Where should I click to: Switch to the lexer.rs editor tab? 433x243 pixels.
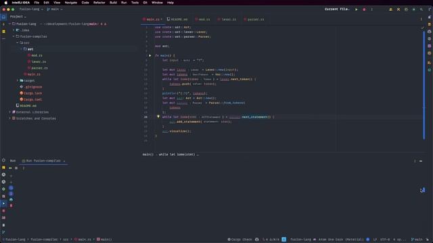[227, 20]
